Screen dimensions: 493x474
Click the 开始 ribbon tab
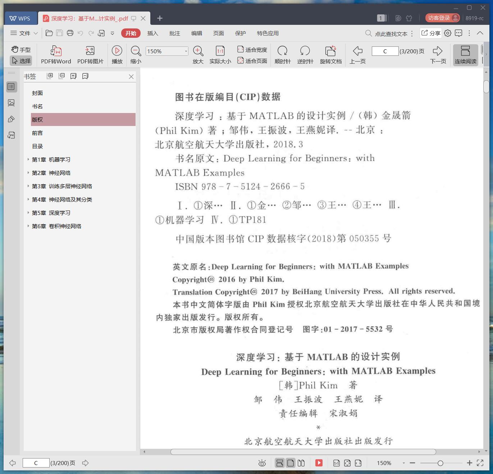(x=131, y=33)
